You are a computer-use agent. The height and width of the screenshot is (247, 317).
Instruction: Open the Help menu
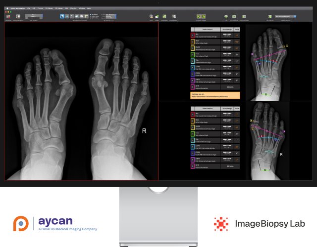pyautogui.click(x=89, y=8)
